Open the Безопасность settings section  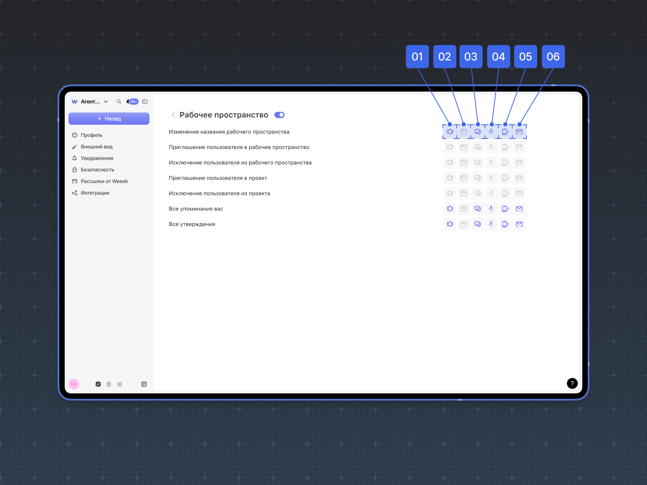pyautogui.click(x=97, y=170)
